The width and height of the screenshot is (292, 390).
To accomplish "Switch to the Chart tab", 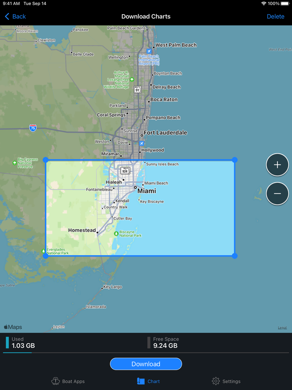I will [x=149, y=381].
